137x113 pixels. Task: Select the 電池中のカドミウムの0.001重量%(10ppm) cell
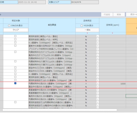click(x=52, y=55)
